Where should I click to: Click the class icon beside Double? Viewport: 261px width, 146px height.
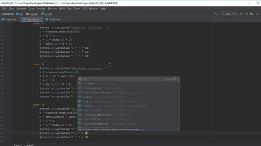tap(80, 84)
